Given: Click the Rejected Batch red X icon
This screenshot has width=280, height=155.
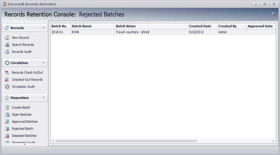Looking at the screenshot, I should pos(7,129).
